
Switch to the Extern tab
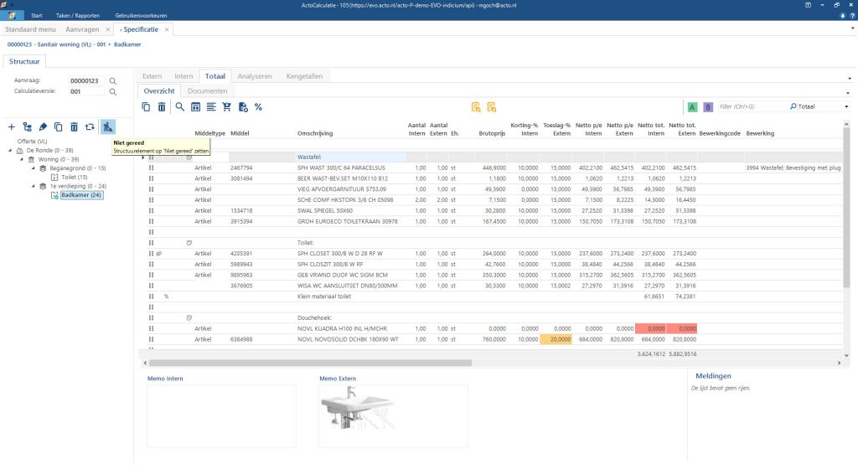click(152, 76)
